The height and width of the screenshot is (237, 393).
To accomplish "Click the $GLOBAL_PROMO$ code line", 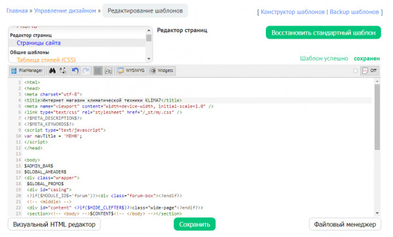I will click(x=45, y=183).
